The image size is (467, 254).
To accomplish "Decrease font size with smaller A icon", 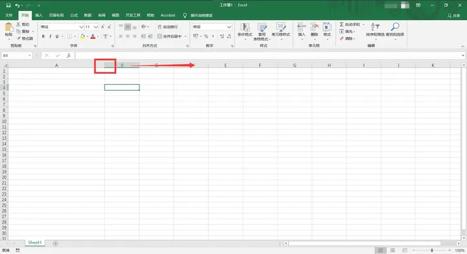I will (110, 27).
